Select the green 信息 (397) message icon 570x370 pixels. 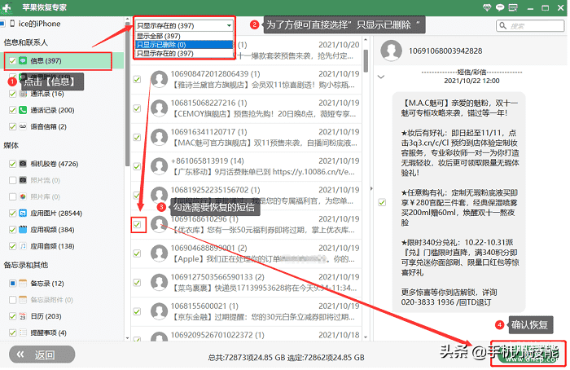(x=23, y=61)
